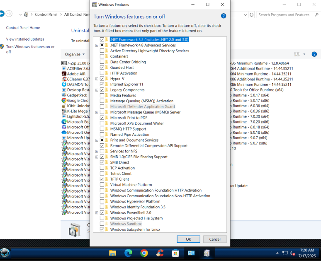The height and width of the screenshot is (261, 321).
Task: Enable the Telnet Client checkbox
Action: [x=102, y=174]
